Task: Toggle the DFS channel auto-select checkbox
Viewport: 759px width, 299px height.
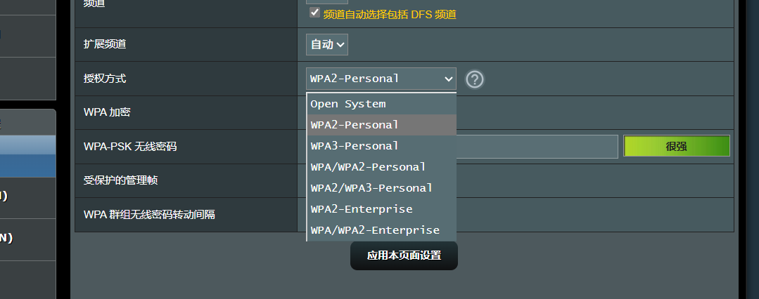Action: pyautogui.click(x=314, y=13)
